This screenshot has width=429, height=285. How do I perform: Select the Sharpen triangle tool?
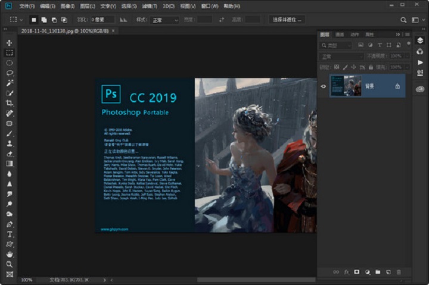[x=10, y=184]
